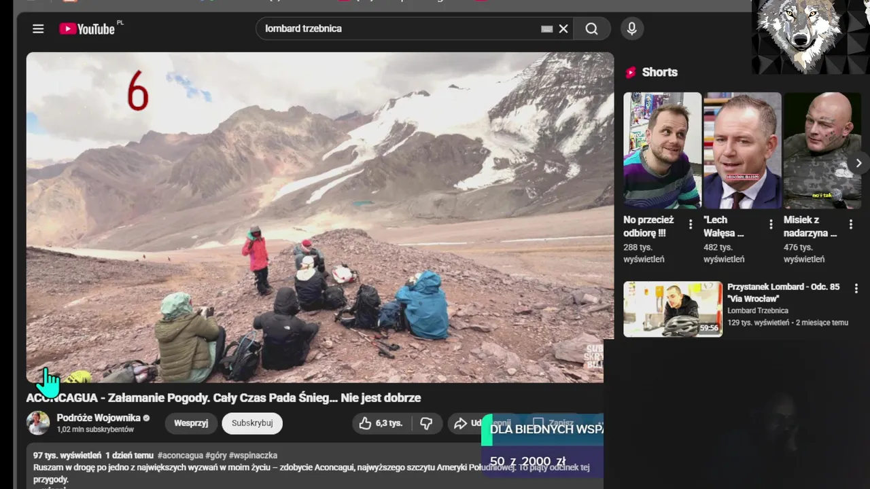Open 'Przystanek Lombard - Odc. 85' title
Image resolution: width=870 pixels, height=489 pixels.
(x=784, y=293)
